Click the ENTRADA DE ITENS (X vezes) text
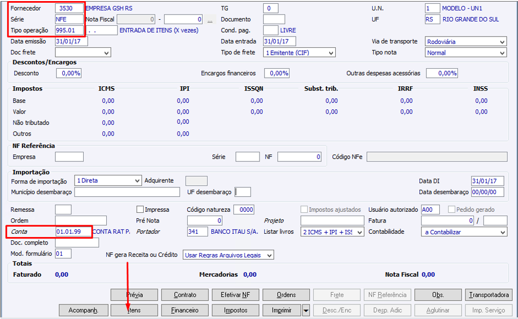518x319 pixels. click(x=159, y=31)
